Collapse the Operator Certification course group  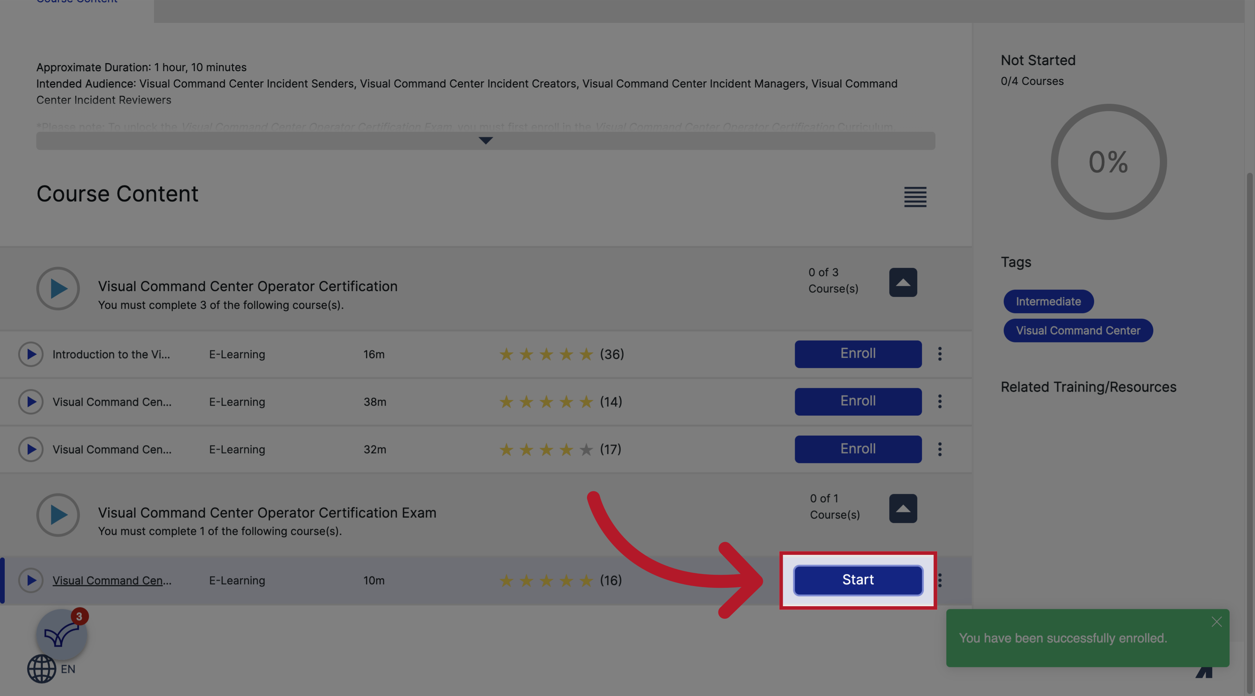coord(903,282)
